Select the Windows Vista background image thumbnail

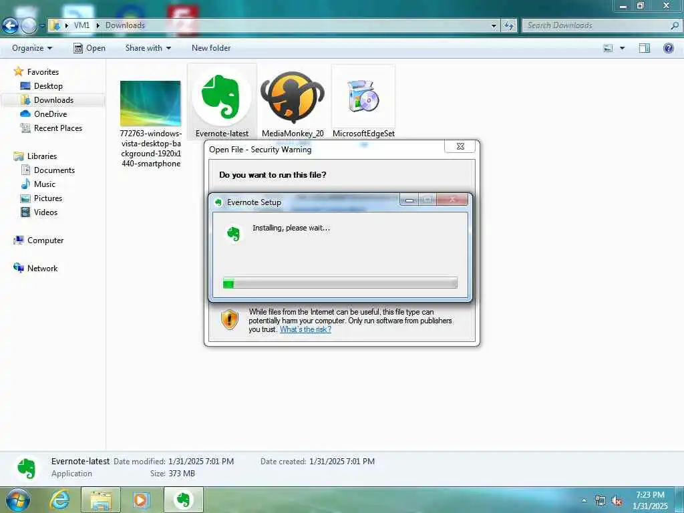pyautogui.click(x=150, y=104)
